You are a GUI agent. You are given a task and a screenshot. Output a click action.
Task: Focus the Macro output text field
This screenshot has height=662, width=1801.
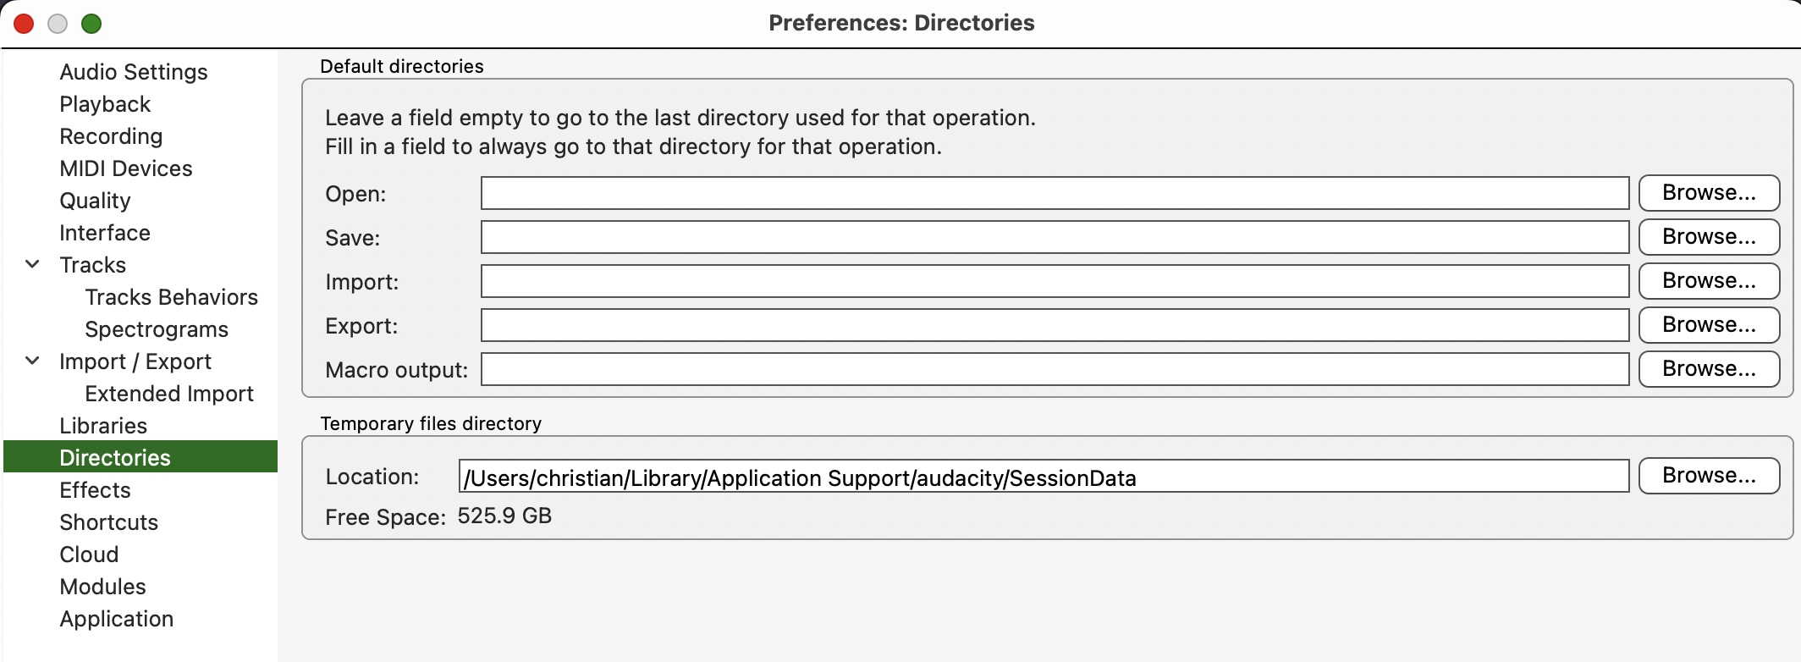[1054, 369]
